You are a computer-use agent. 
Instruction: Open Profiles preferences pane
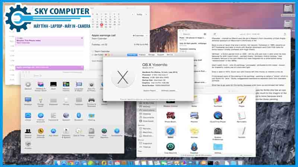pyautogui.click(x=28, y=145)
